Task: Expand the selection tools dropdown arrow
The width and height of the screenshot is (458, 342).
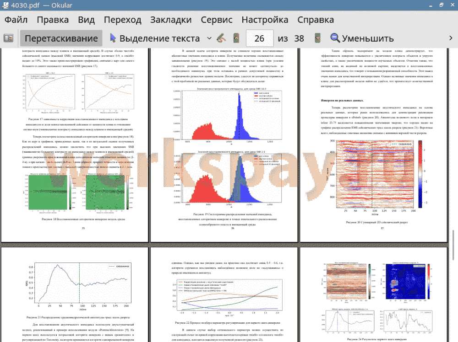Action: pyautogui.click(x=209, y=38)
